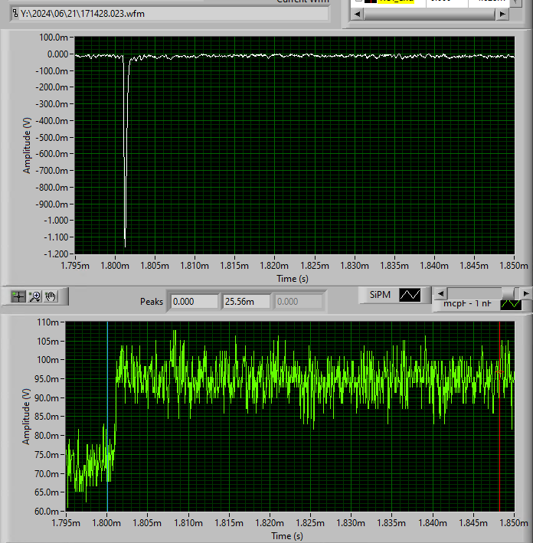Click the third grayed-out Peaks field

[296, 302]
